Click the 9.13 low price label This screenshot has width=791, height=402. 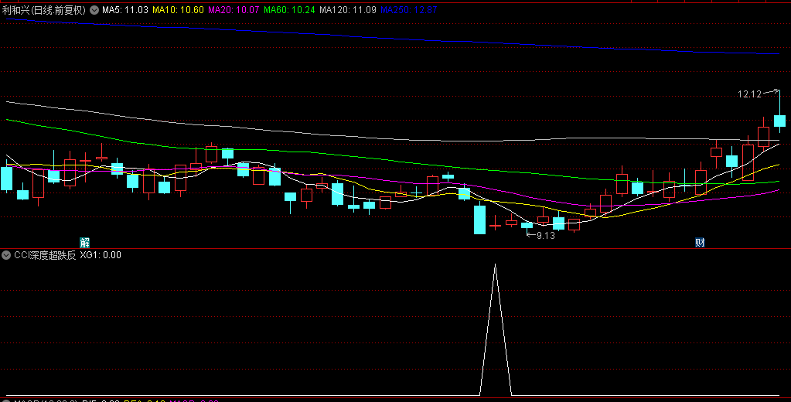tap(545, 236)
